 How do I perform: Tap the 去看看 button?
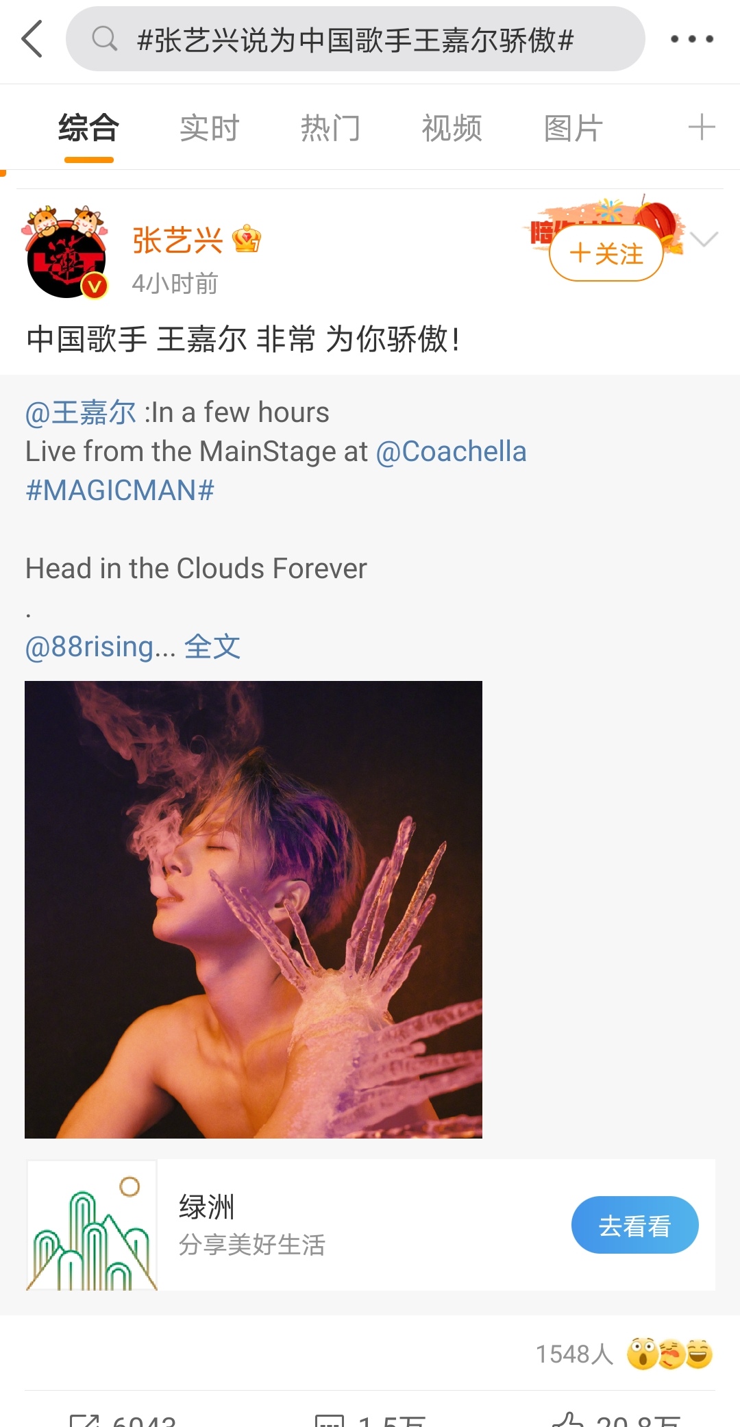click(635, 1225)
